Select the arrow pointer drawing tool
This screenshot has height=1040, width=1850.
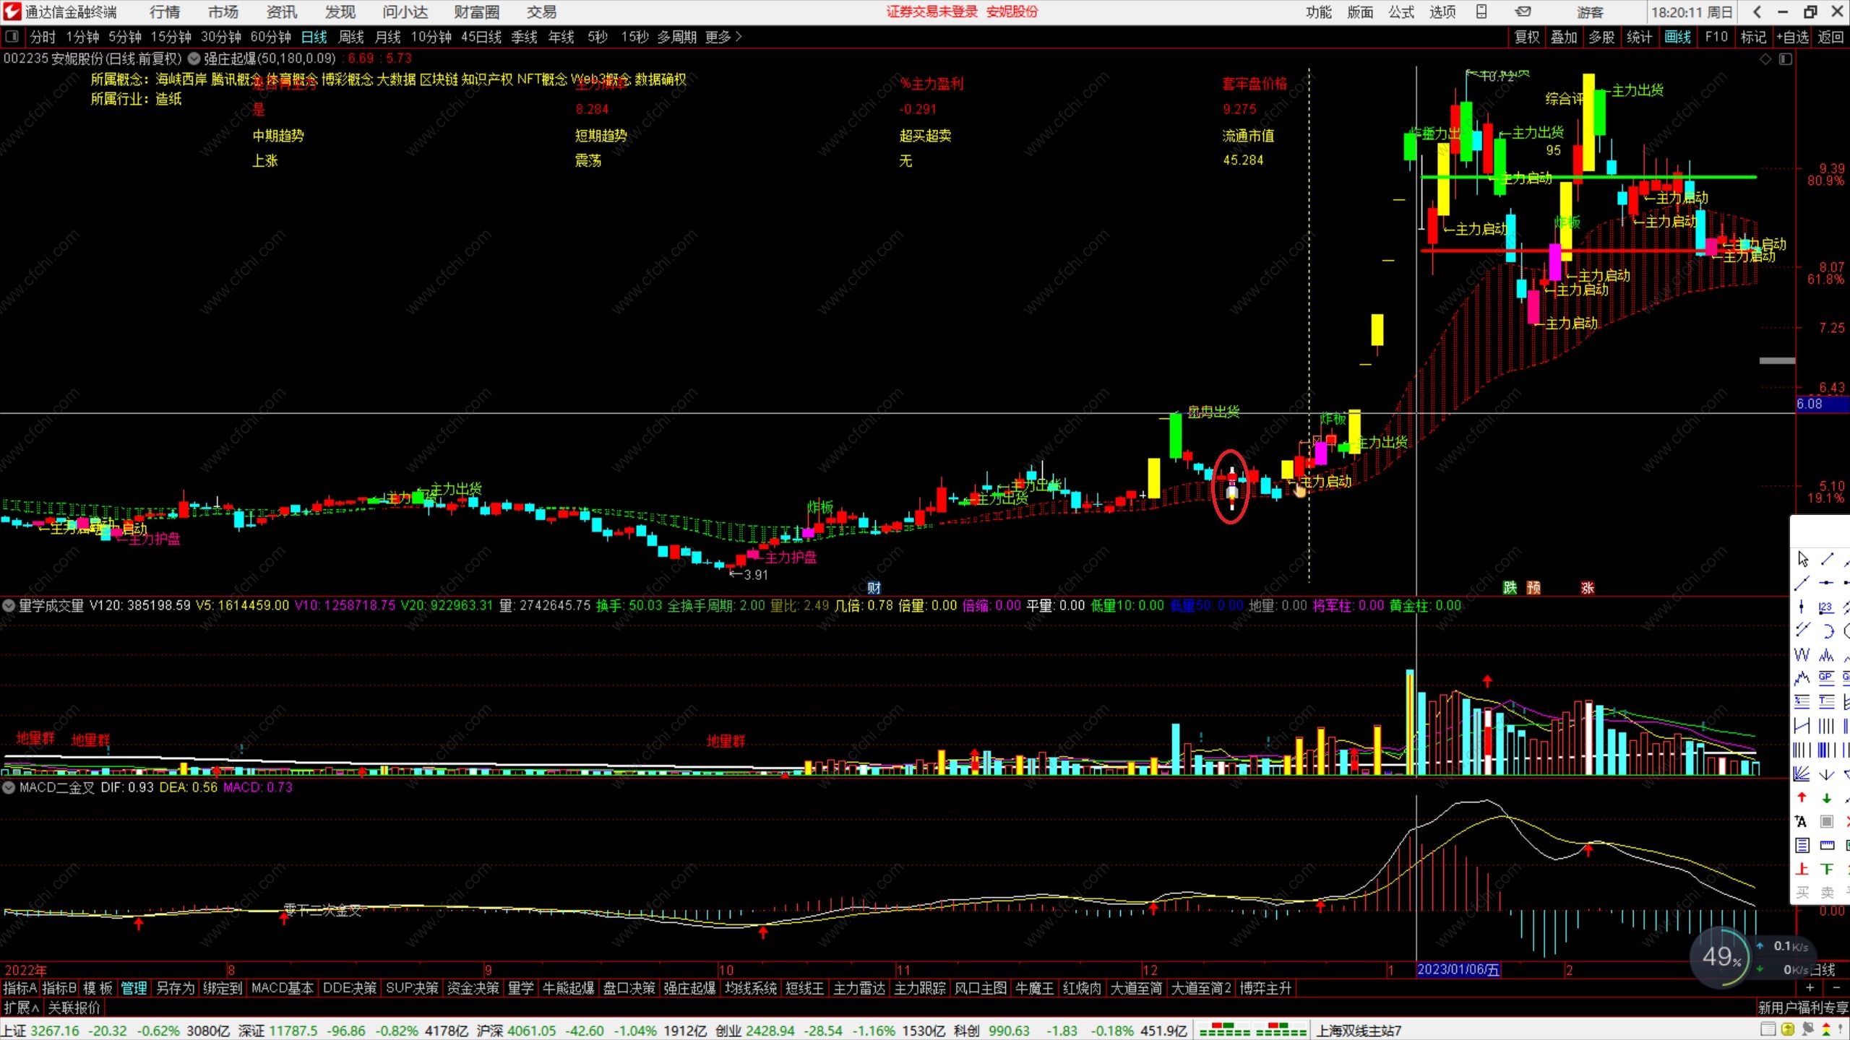1802,559
